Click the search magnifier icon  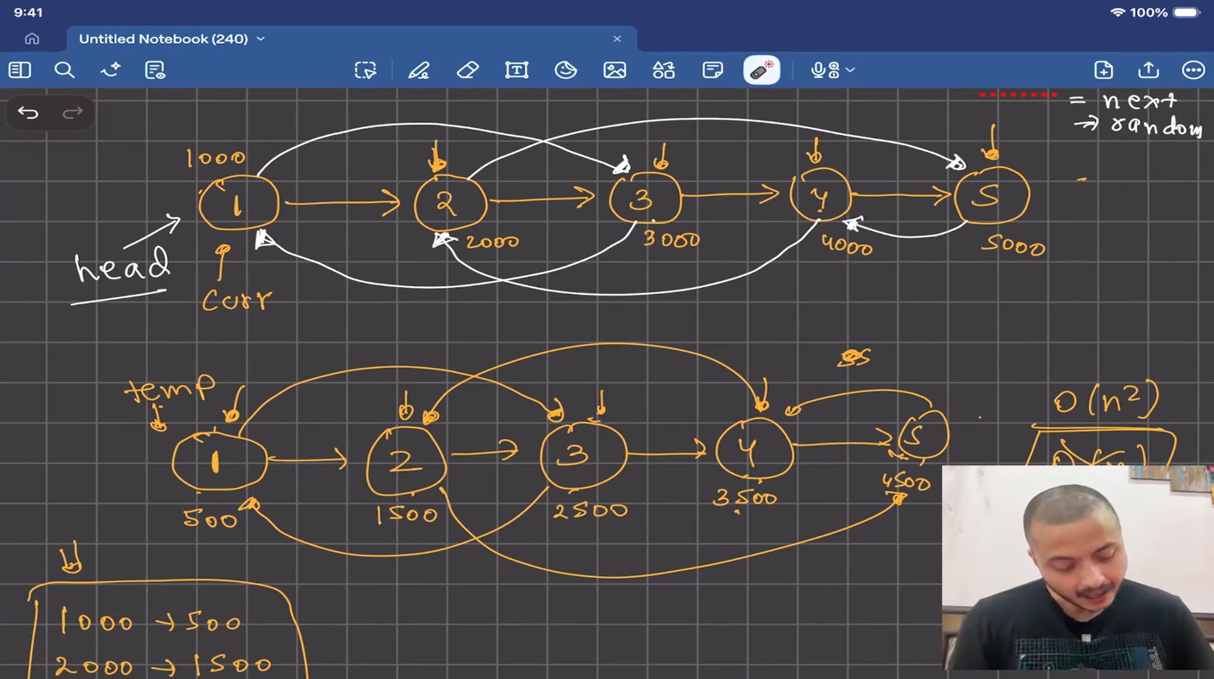[64, 70]
